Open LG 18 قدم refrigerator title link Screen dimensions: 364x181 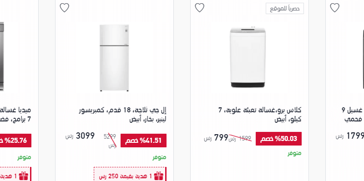[122, 115]
